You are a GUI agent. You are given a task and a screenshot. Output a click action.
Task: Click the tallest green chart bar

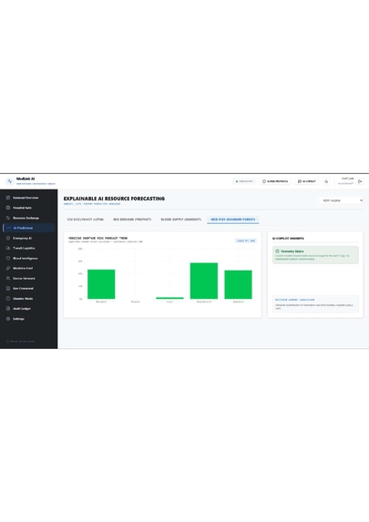click(204, 281)
